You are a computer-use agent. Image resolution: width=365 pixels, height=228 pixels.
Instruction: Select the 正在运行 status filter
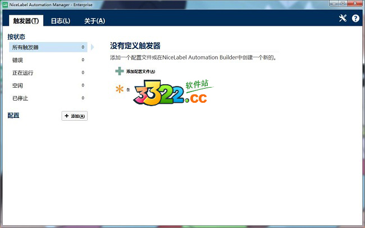point(48,72)
